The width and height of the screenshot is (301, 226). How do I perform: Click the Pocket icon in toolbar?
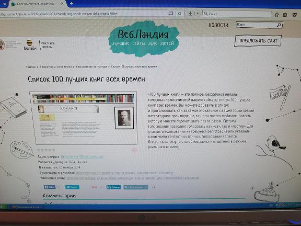point(295,15)
